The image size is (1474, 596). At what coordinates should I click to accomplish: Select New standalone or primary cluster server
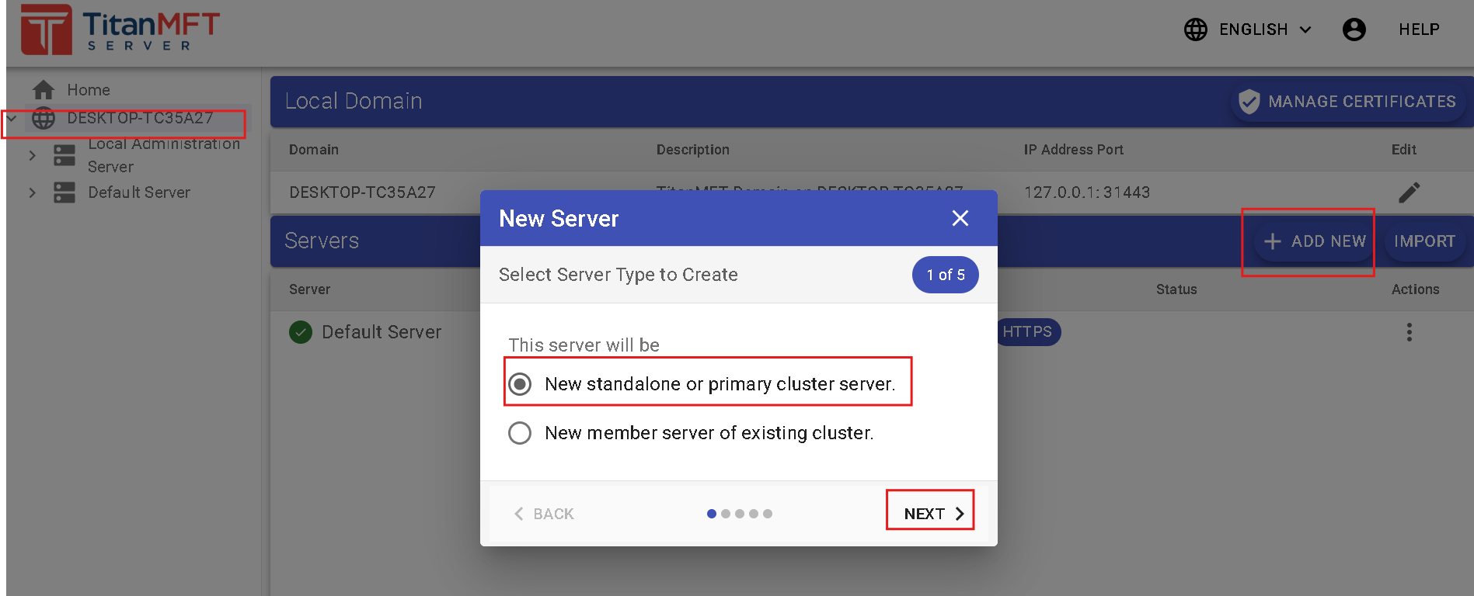(x=520, y=384)
